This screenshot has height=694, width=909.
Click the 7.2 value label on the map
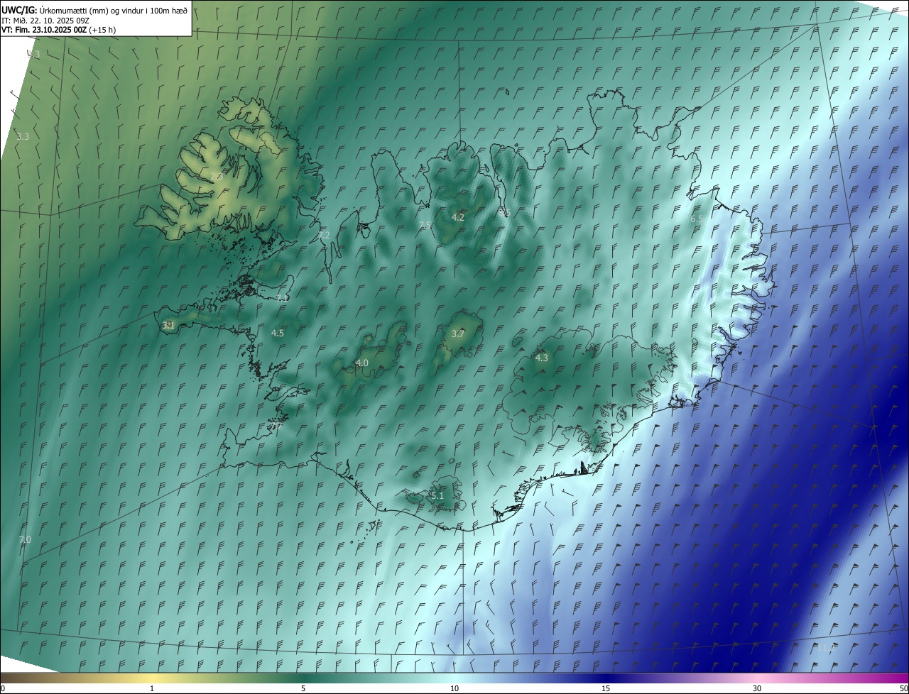click(x=324, y=235)
